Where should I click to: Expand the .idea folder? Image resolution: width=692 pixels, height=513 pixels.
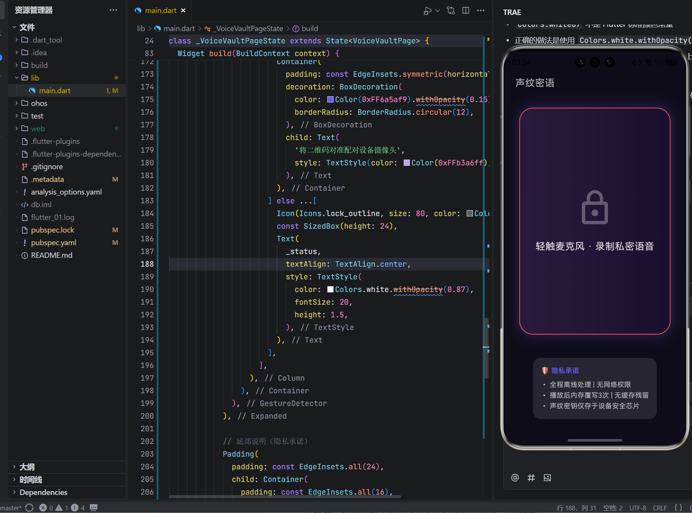click(x=17, y=53)
